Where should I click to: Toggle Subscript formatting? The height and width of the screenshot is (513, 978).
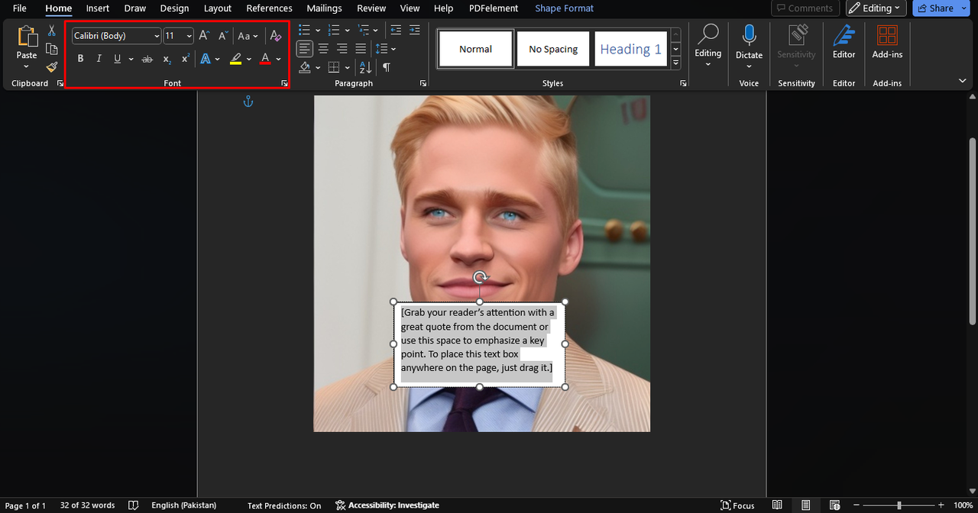coord(167,59)
